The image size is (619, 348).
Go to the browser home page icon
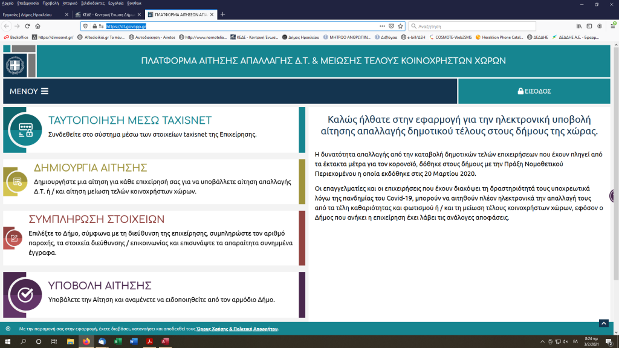[x=38, y=26]
